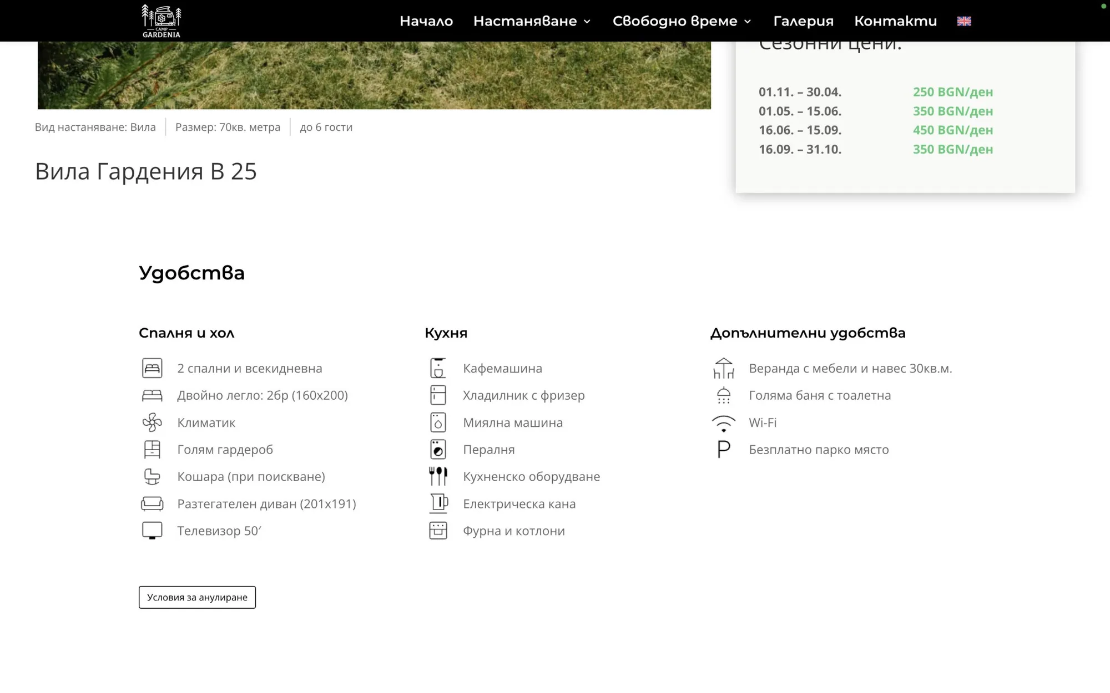Click the cutlery icon beside Кухненско оборудване
This screenshot has height=693, width=1110.
pos(438,476)
